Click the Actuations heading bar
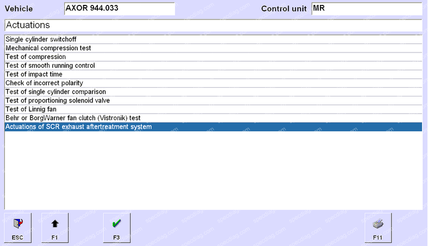The height and width of the screenshot is (246, 428). point(213,25)
